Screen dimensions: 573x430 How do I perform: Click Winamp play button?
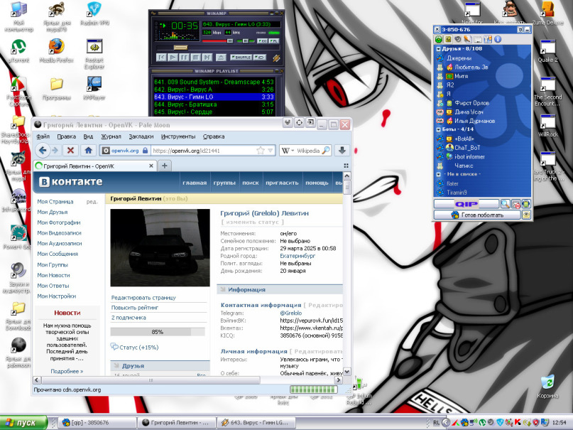[173, 58]
